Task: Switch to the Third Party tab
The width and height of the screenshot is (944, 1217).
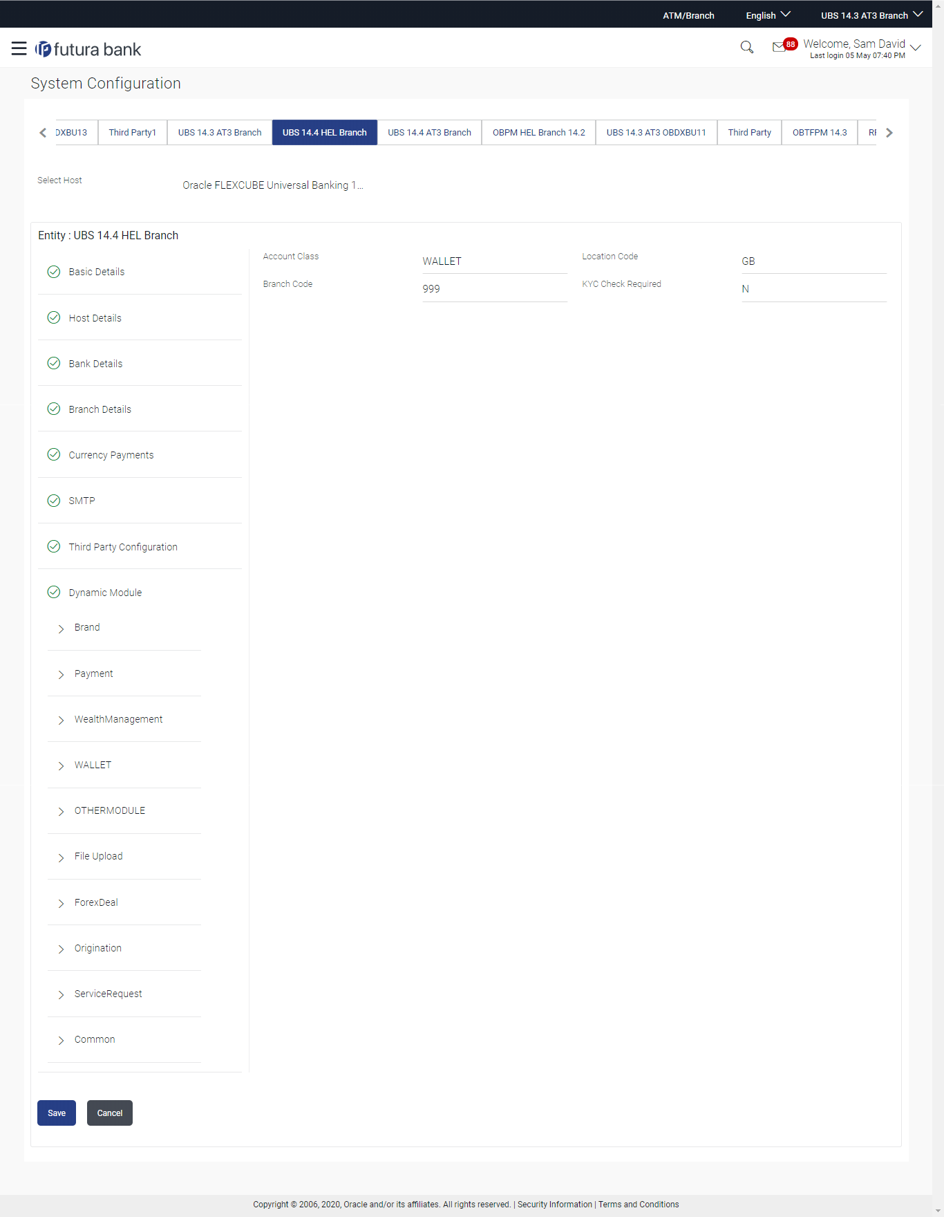Action: click(750, 132)
